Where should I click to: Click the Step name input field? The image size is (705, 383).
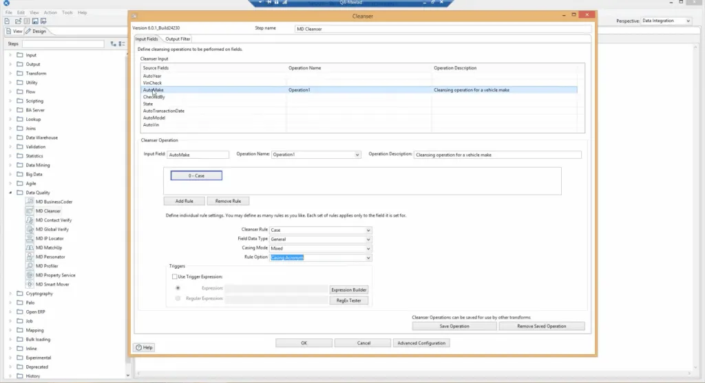pos(443,29)
